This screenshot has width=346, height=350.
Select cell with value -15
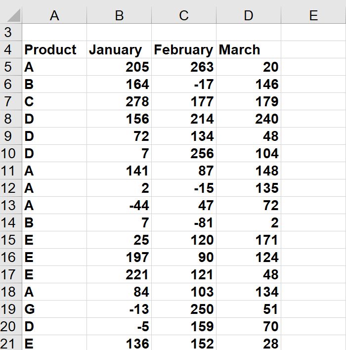184,188
